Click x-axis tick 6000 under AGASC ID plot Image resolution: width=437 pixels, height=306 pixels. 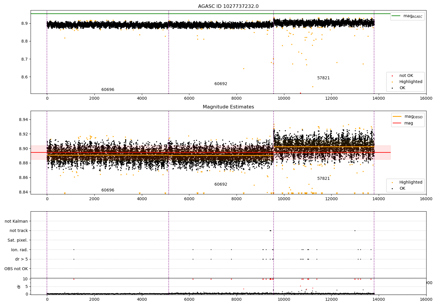coord(189,99)
